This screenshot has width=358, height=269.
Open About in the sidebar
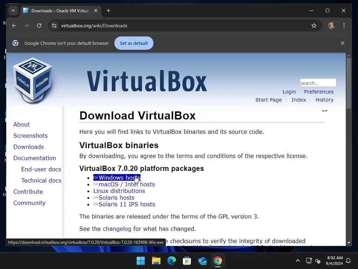point(21,124)
